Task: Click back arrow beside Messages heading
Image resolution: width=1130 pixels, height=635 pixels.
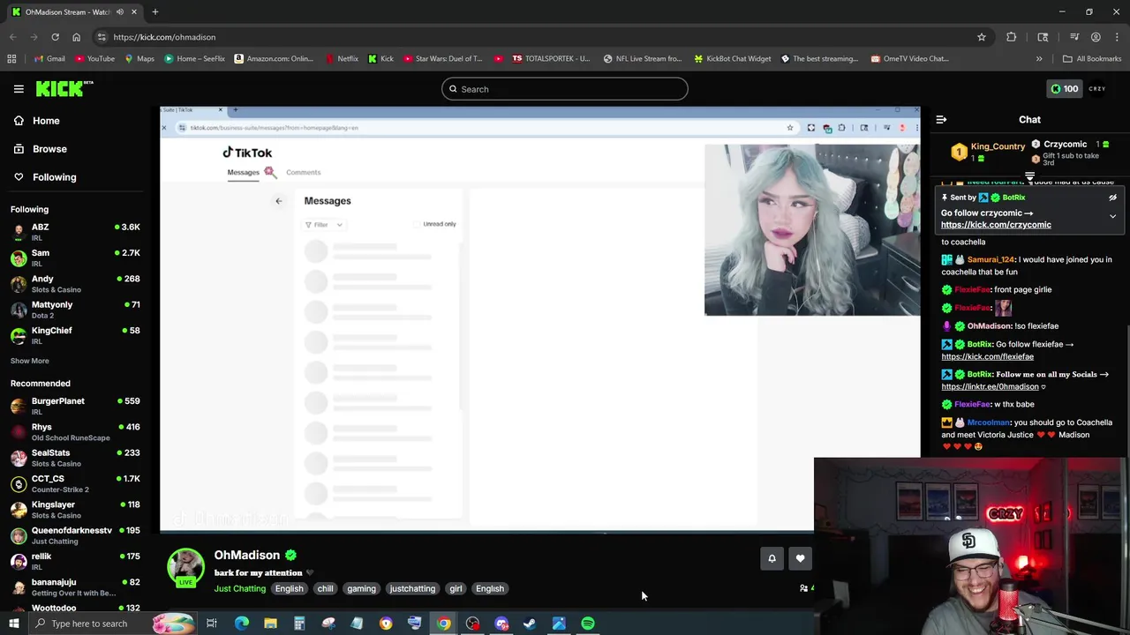Action: 278,201
